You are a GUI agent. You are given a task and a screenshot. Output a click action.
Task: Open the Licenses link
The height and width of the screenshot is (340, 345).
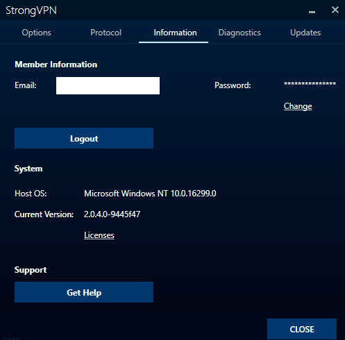click(x=99, y=235)
